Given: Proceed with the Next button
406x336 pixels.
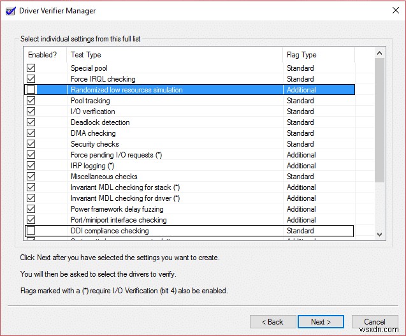Looking at the screenshot, I should coord(321,322).
